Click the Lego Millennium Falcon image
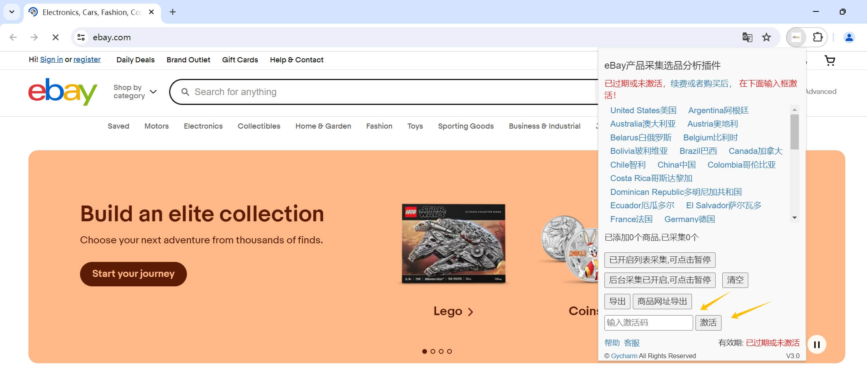This screenshot has width=867, height=368. pyautogui.click(x=453, y=244)
